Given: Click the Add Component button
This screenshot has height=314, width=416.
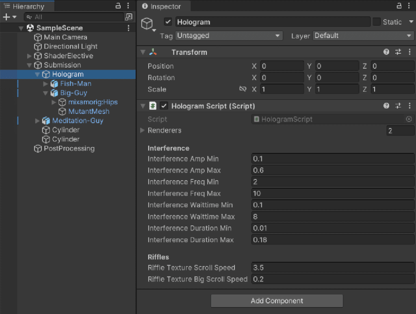Looking at the screenshot, I should pyautogui.click(x=277, y=301).
